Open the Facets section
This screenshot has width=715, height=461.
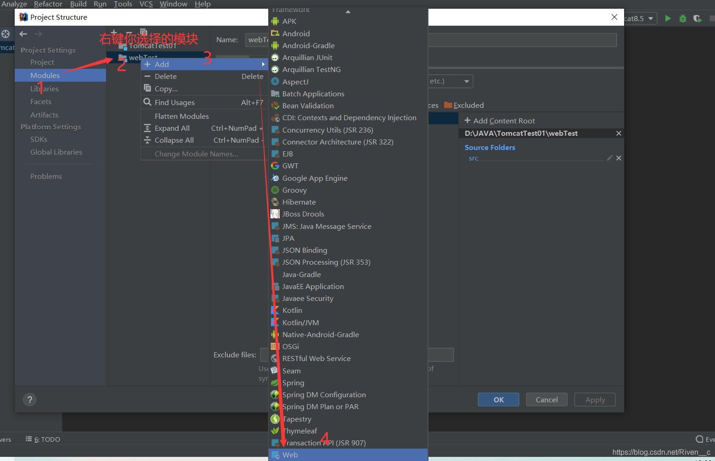[x=41, y=101]
